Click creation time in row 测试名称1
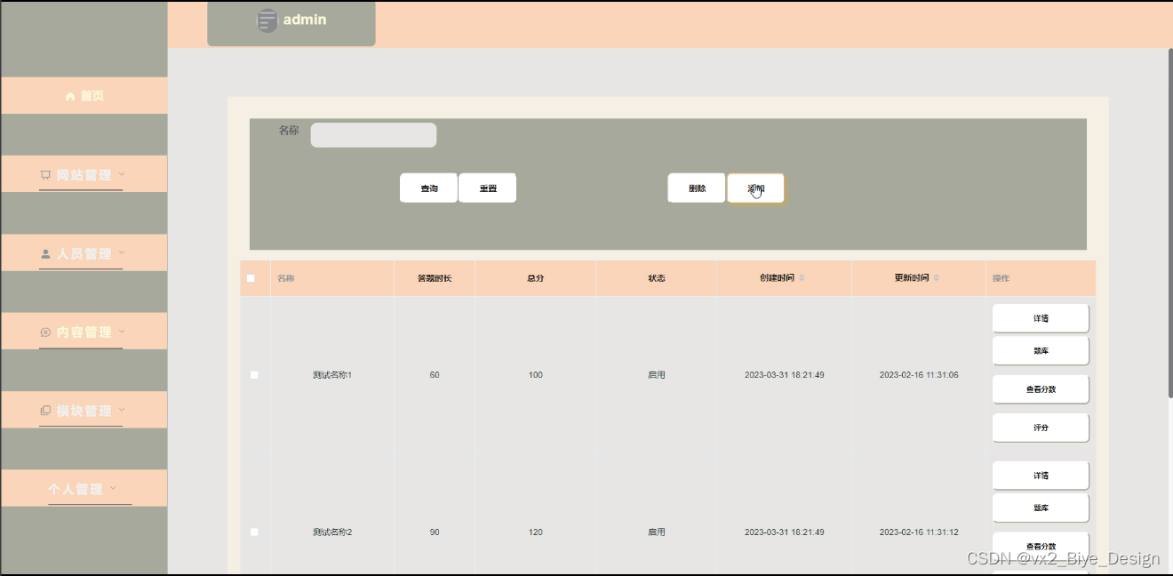The width and height of the screenshot is (1173, 576). pos(784,375)
